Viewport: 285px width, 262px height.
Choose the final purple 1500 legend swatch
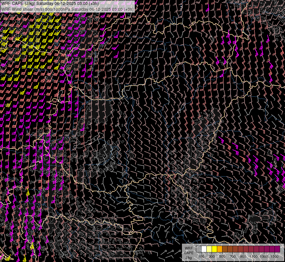277,249
